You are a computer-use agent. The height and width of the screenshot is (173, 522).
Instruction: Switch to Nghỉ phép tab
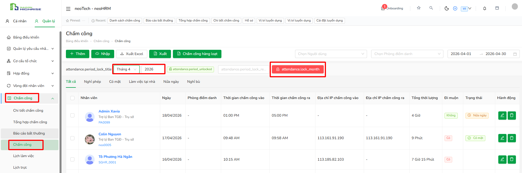pyautogui.click(x=92, y=82)
